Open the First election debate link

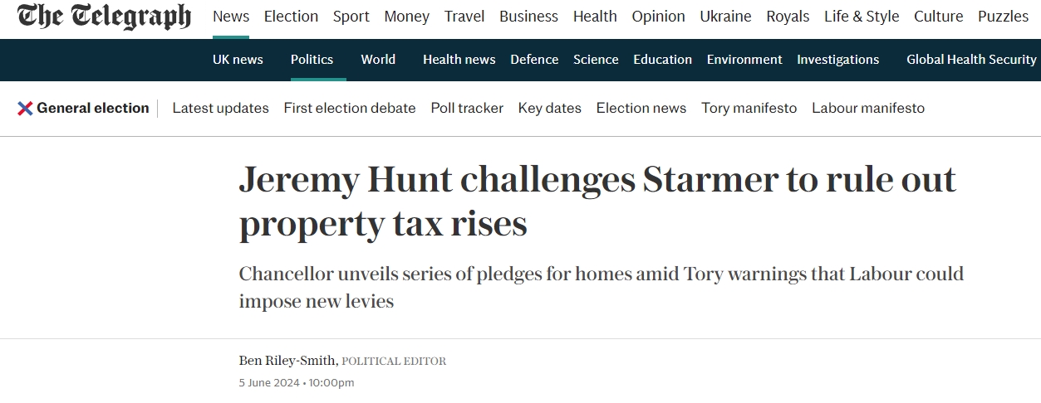point(350,108)
